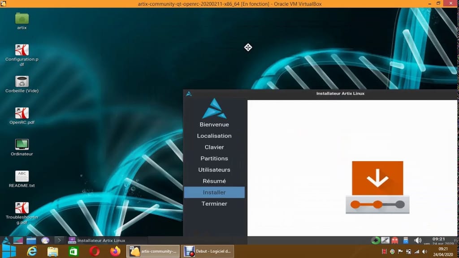Click the network plug tray icon in Artix panel
The width and height of the screenshot is (459, 258).
click(385, 241)
